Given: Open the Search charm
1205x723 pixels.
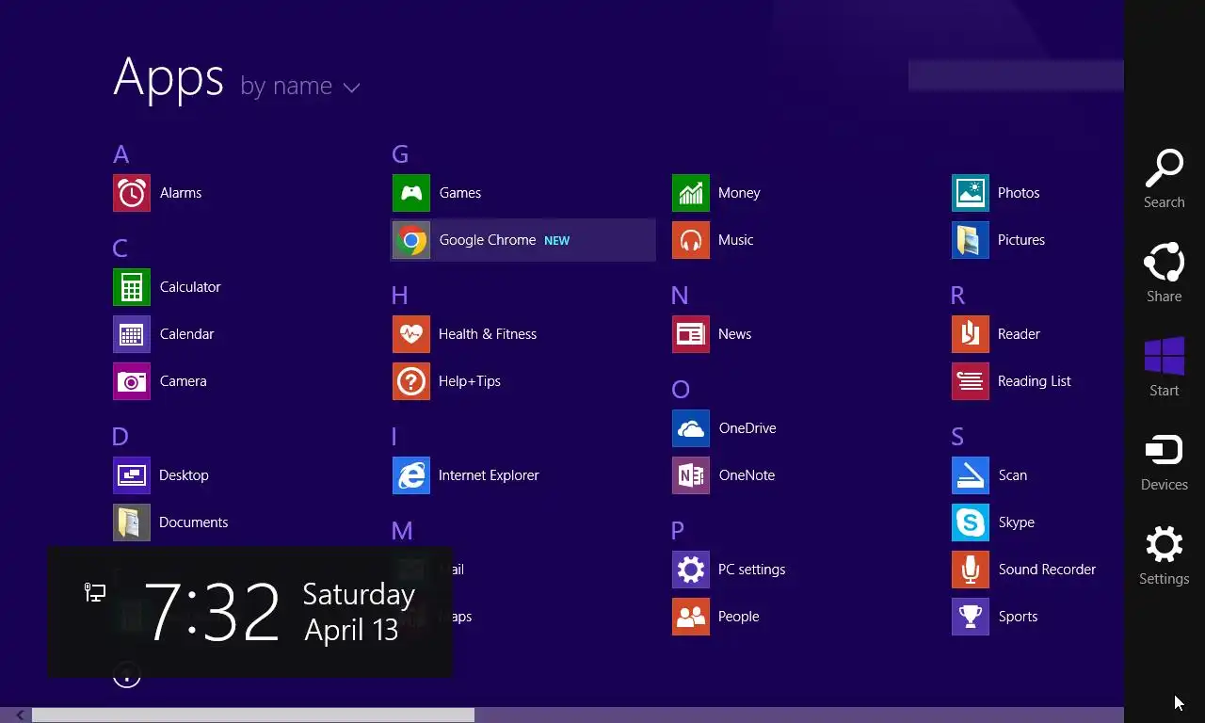Looking at the screenshot, I should pos(1165,179).
